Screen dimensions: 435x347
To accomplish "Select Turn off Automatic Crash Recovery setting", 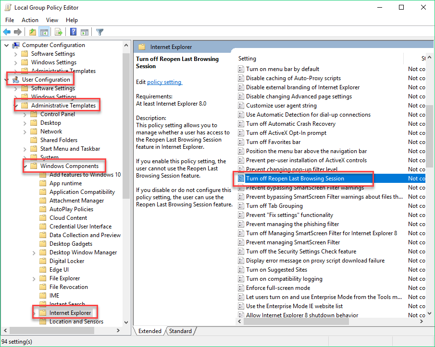I will pos(291,124).
